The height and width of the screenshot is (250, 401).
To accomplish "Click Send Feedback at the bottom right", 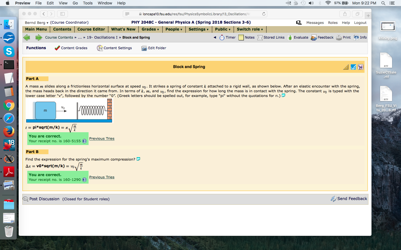I will 349,199.
